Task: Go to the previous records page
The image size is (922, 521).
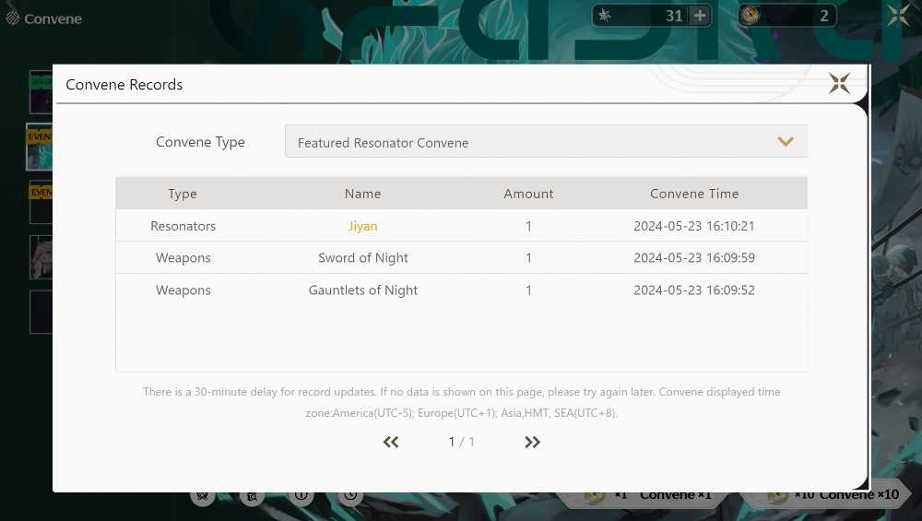Action: (391, 442)
